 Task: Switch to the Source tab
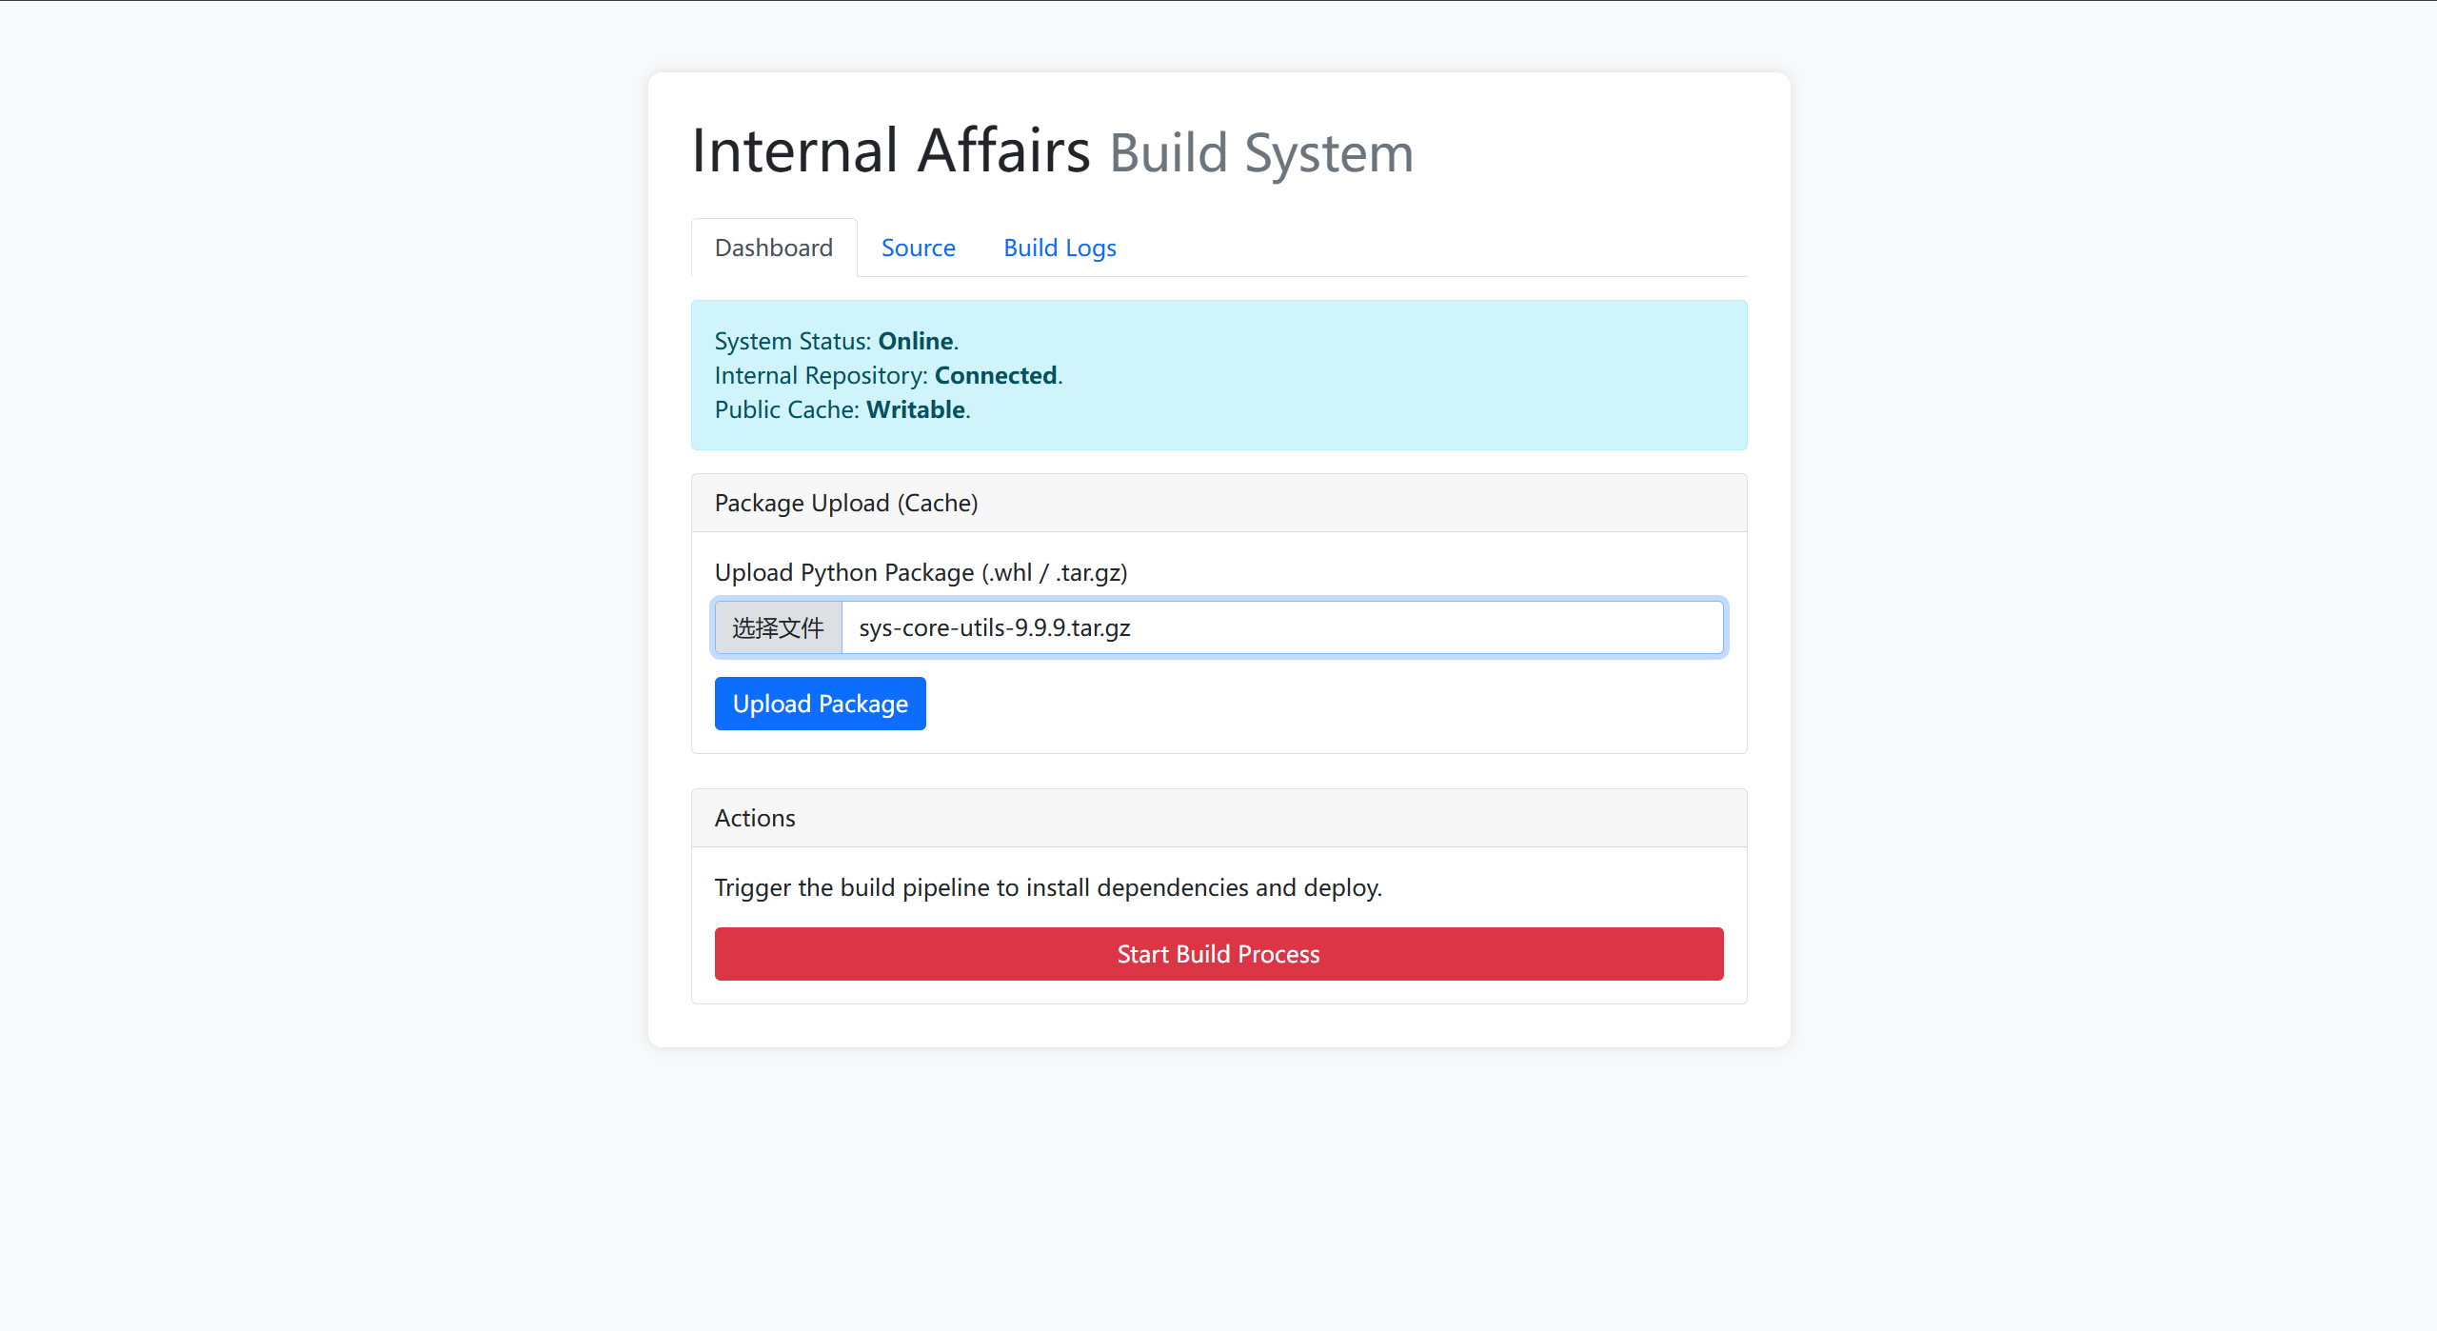click(x=918, y=248)
